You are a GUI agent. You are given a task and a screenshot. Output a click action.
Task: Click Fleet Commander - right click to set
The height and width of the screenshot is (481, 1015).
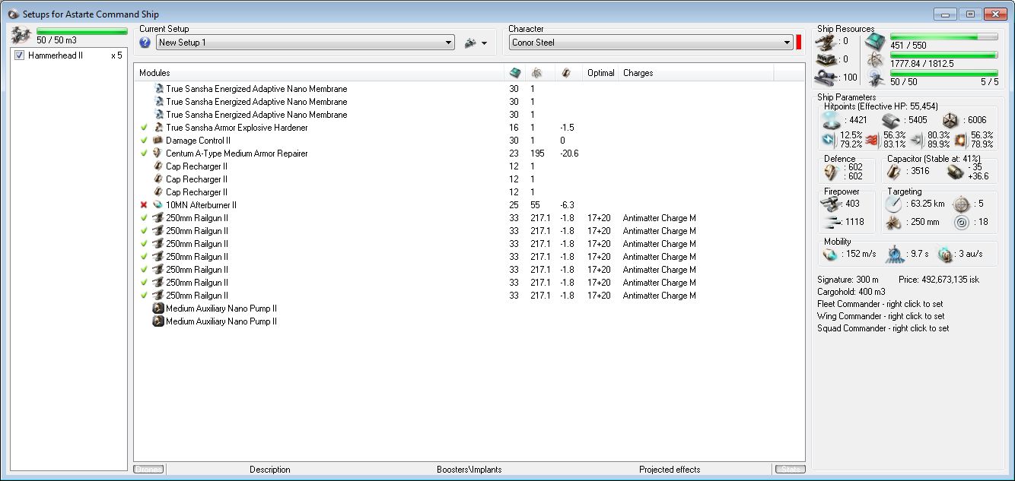(x=880, y=304)
